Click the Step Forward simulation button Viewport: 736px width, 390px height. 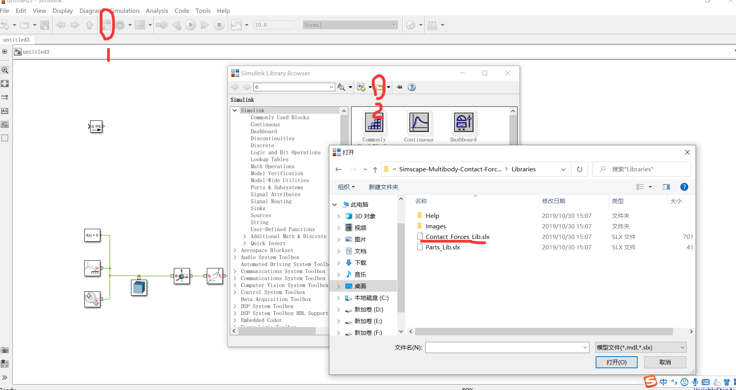click(205, 25)
